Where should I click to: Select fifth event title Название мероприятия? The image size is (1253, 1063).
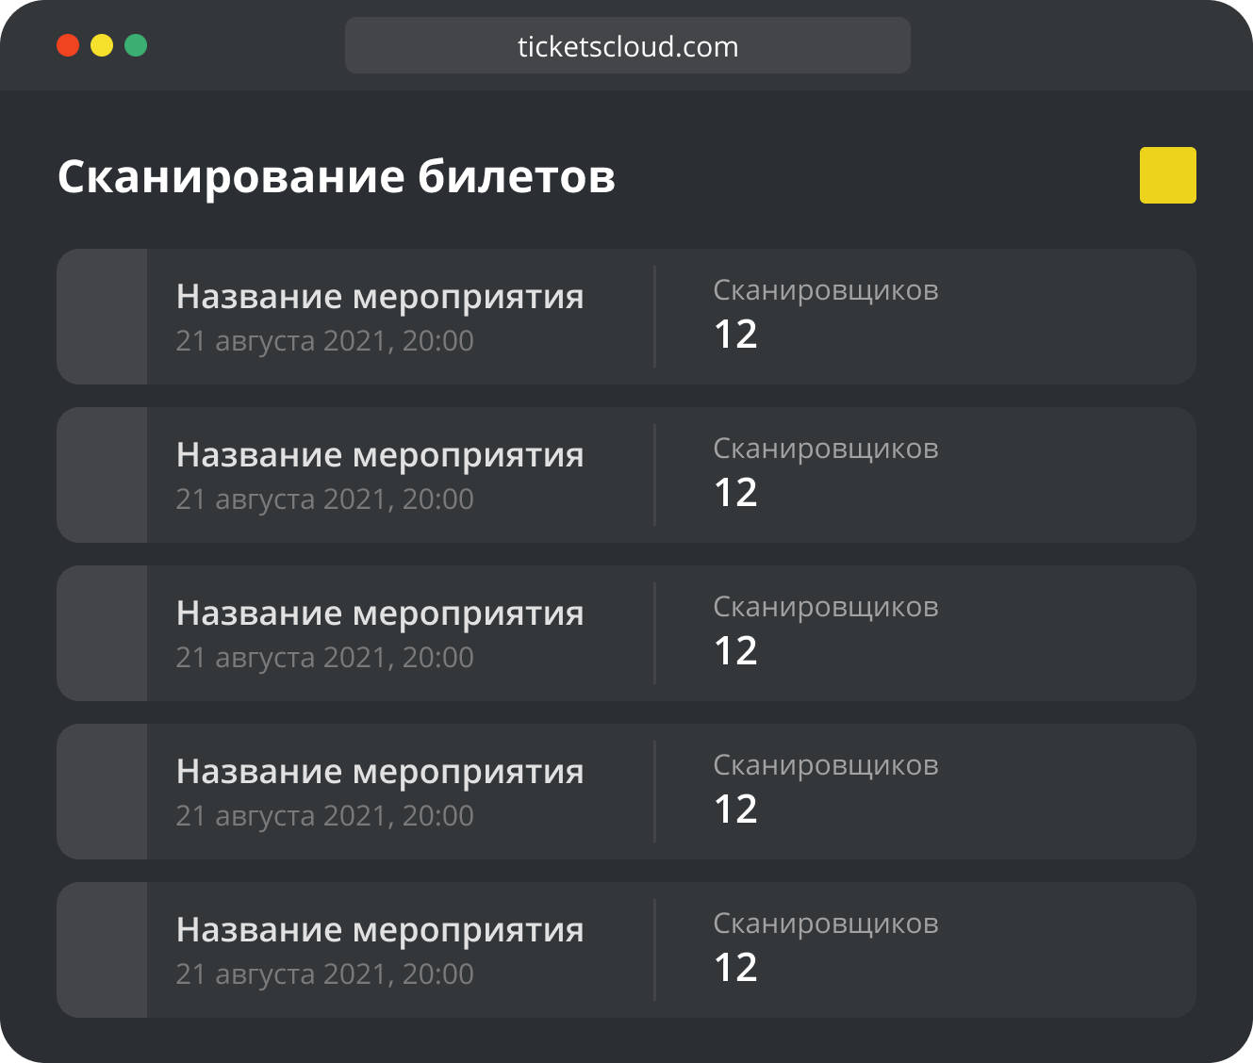380,930
